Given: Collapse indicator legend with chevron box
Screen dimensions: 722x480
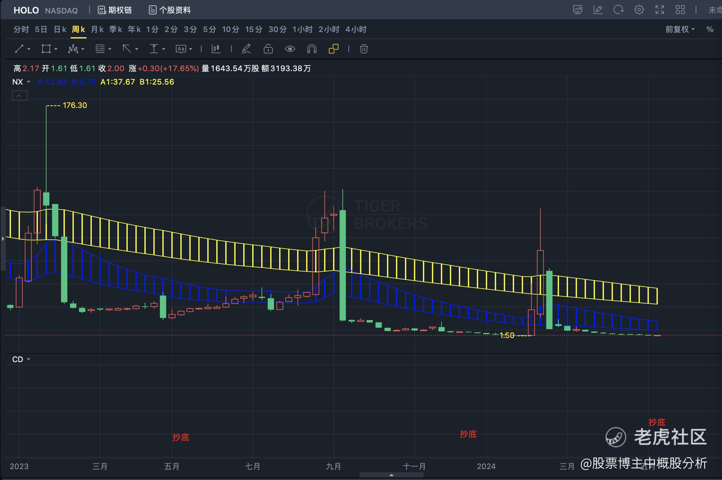Looking at the screenshot, I should (20, 95).
